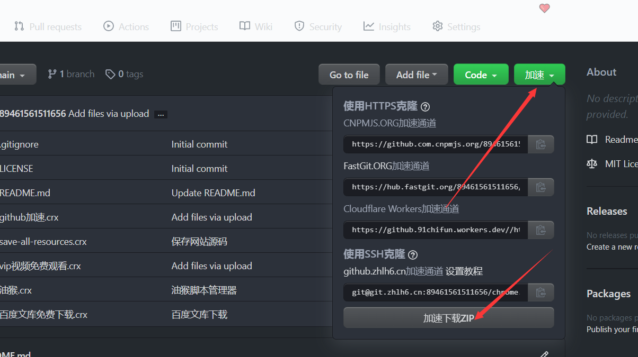Viewport: 638px width, 357px height.
Task: Open the 油猴.crx file
Action: [x=16, y=290]
